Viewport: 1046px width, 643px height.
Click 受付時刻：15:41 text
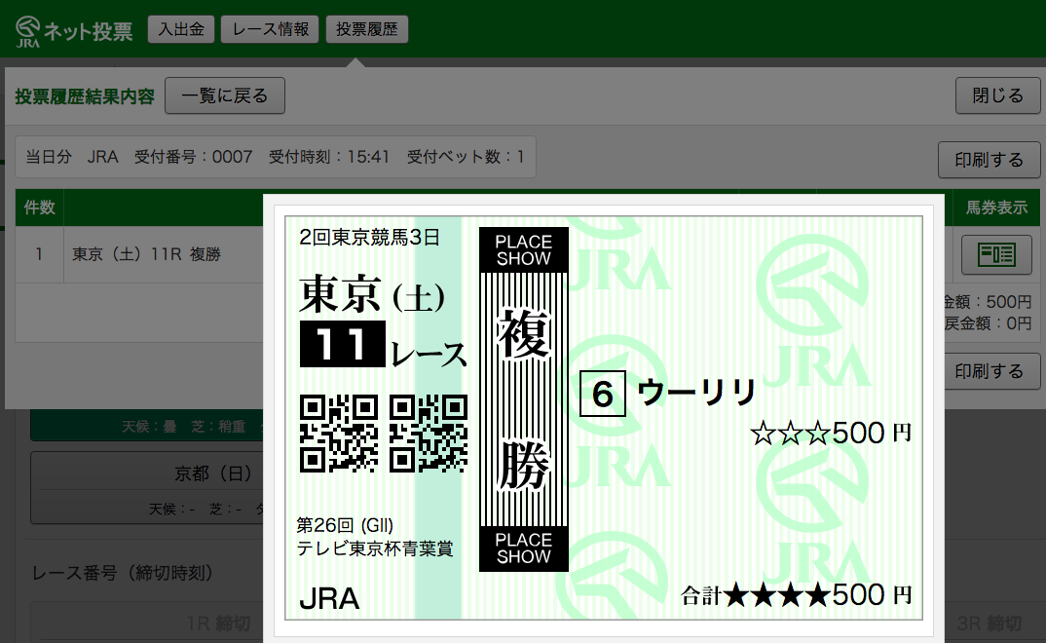(x=329, y=157)
